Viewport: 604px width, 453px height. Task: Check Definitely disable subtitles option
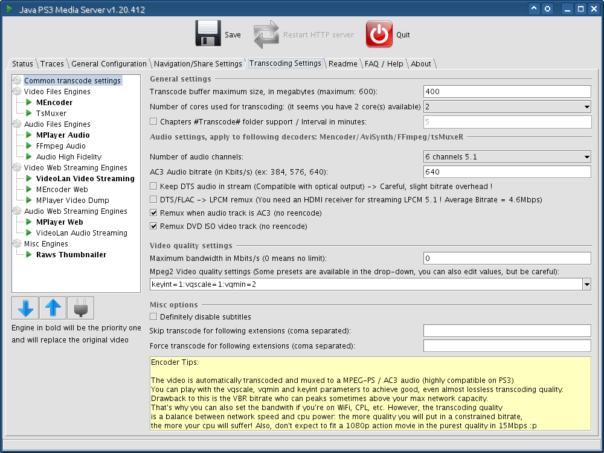pos(153,316)
